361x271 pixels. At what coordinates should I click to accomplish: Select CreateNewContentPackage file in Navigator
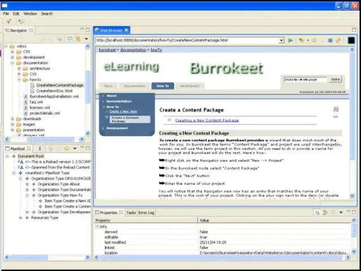(60, 85)
